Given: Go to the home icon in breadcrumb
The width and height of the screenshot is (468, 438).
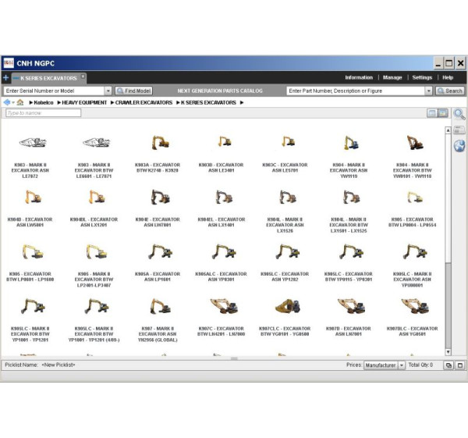Looking at the screenshot, I should 19,102.
